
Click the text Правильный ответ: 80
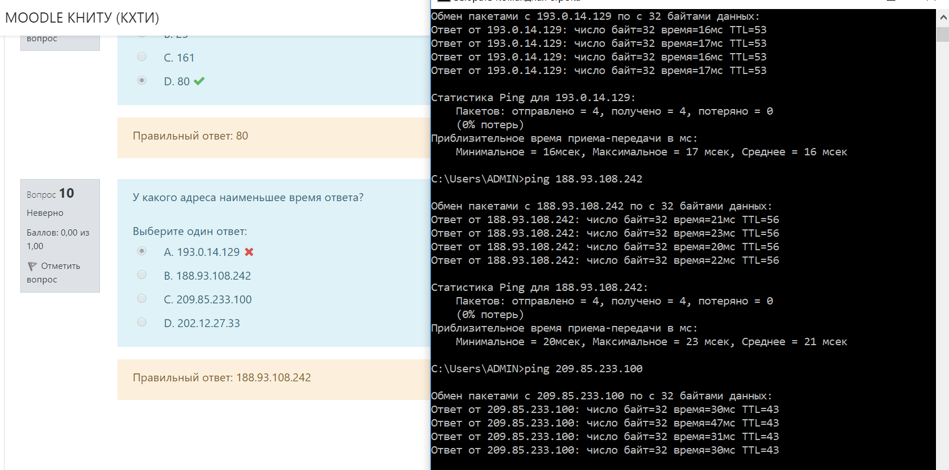tap(190, 136)
